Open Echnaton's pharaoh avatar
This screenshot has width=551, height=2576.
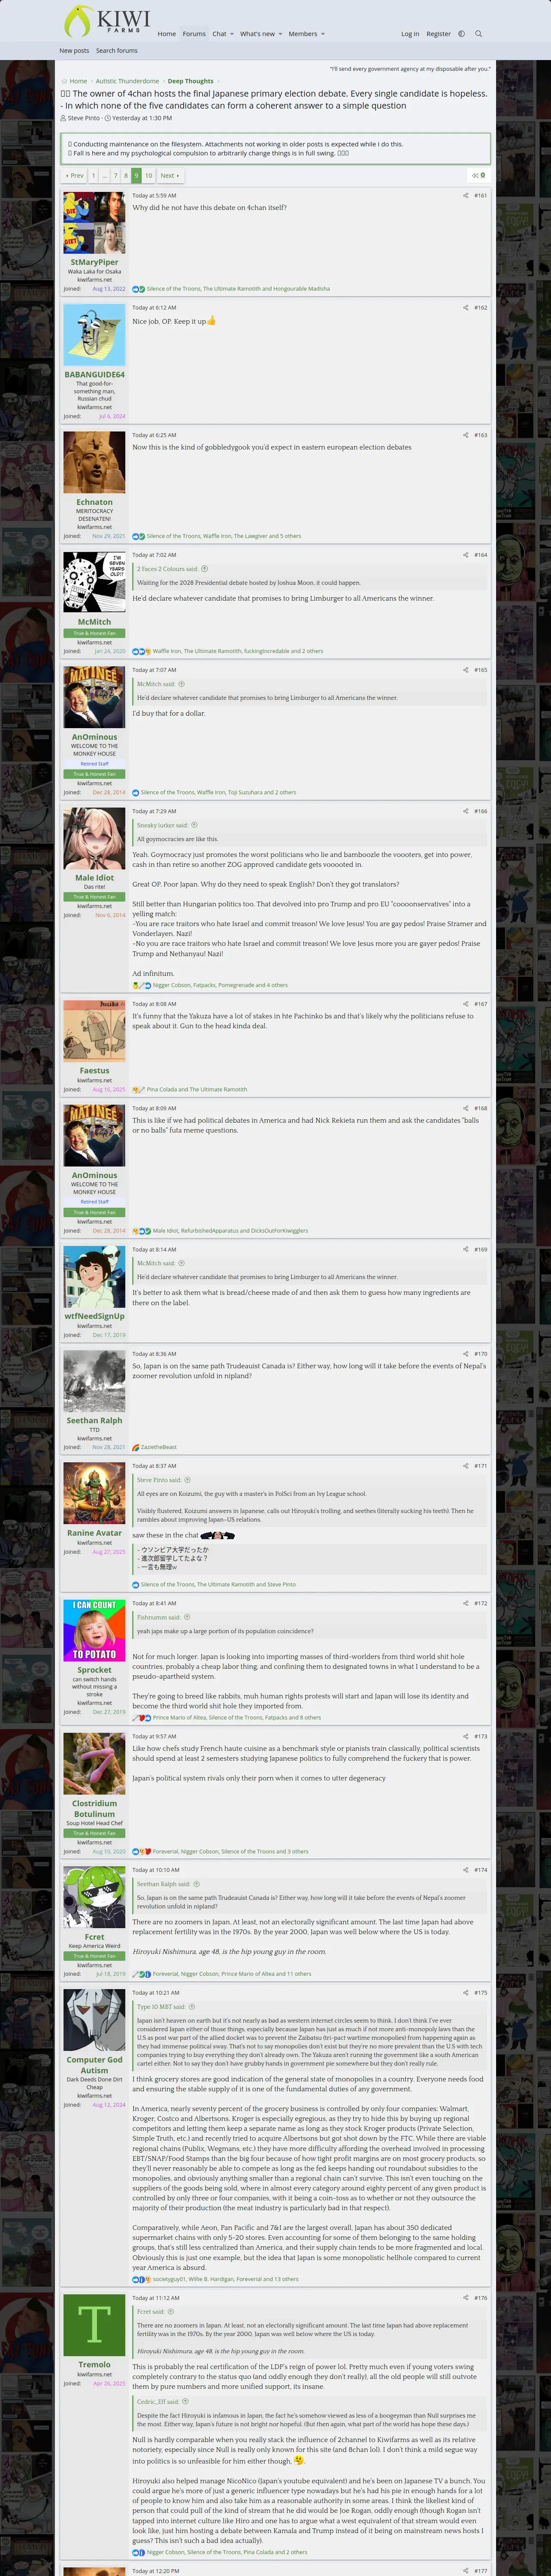94,463
